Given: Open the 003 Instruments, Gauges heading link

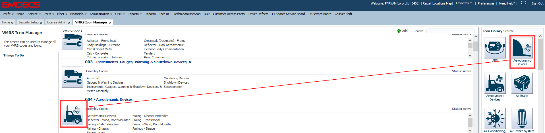Looking at the screenshot, I should tap(138, 62).
